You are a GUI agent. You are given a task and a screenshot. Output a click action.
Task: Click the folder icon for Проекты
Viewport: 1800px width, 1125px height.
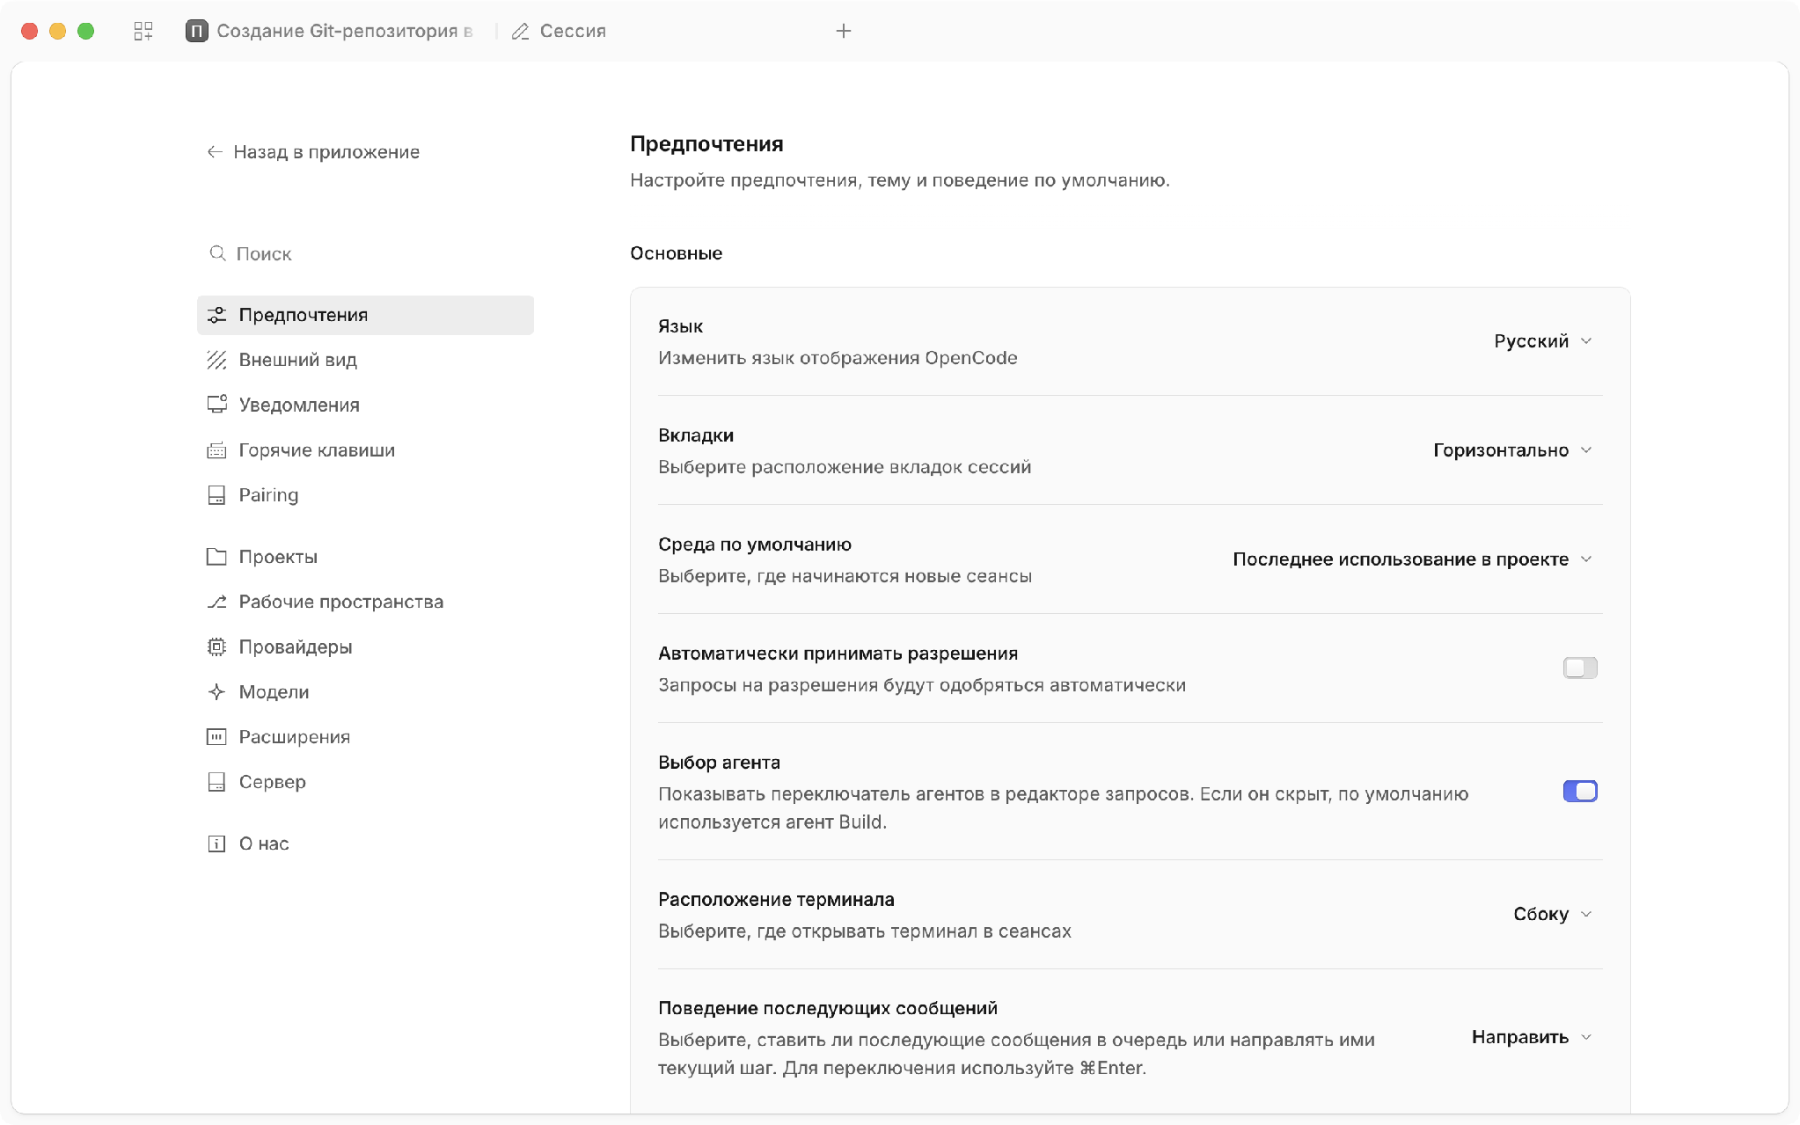[216, 557]
